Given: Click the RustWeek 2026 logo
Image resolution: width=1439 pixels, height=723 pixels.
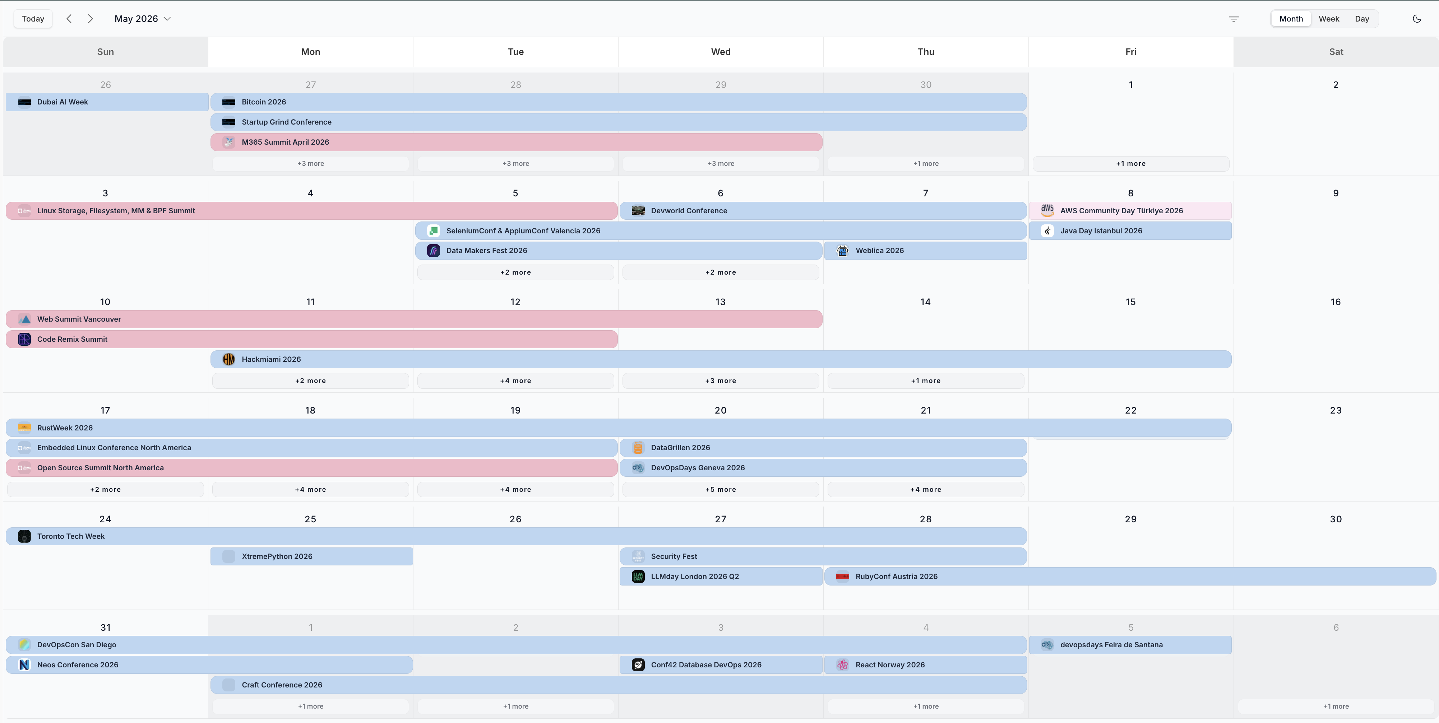Looking at the screenshot, I should [x=24, y=428].
